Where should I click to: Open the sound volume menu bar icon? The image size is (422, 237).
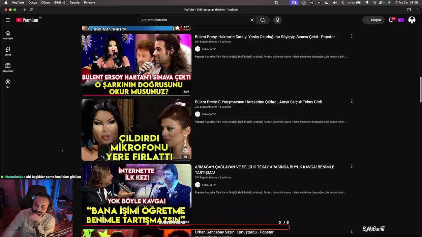click(335, 3)
